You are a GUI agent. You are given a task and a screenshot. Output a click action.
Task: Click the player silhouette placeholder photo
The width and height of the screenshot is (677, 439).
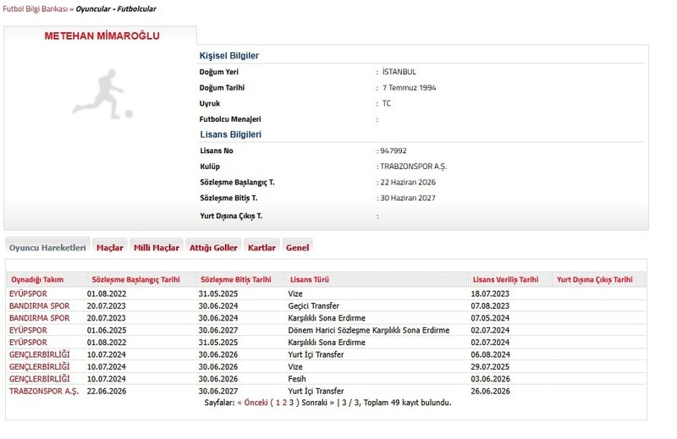pos(102,94)
